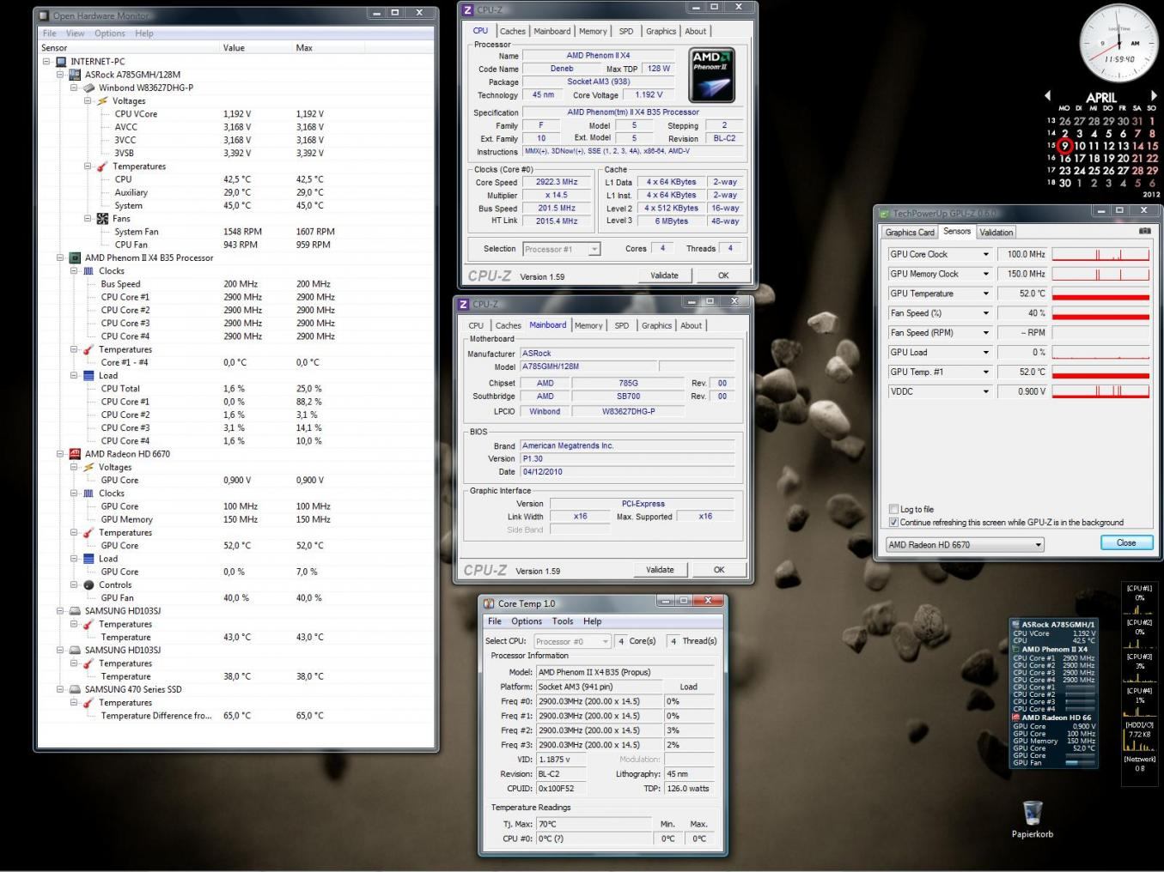
Task: Open the GPU Load sensor dropdown
Action: click(x=985, y=353)
